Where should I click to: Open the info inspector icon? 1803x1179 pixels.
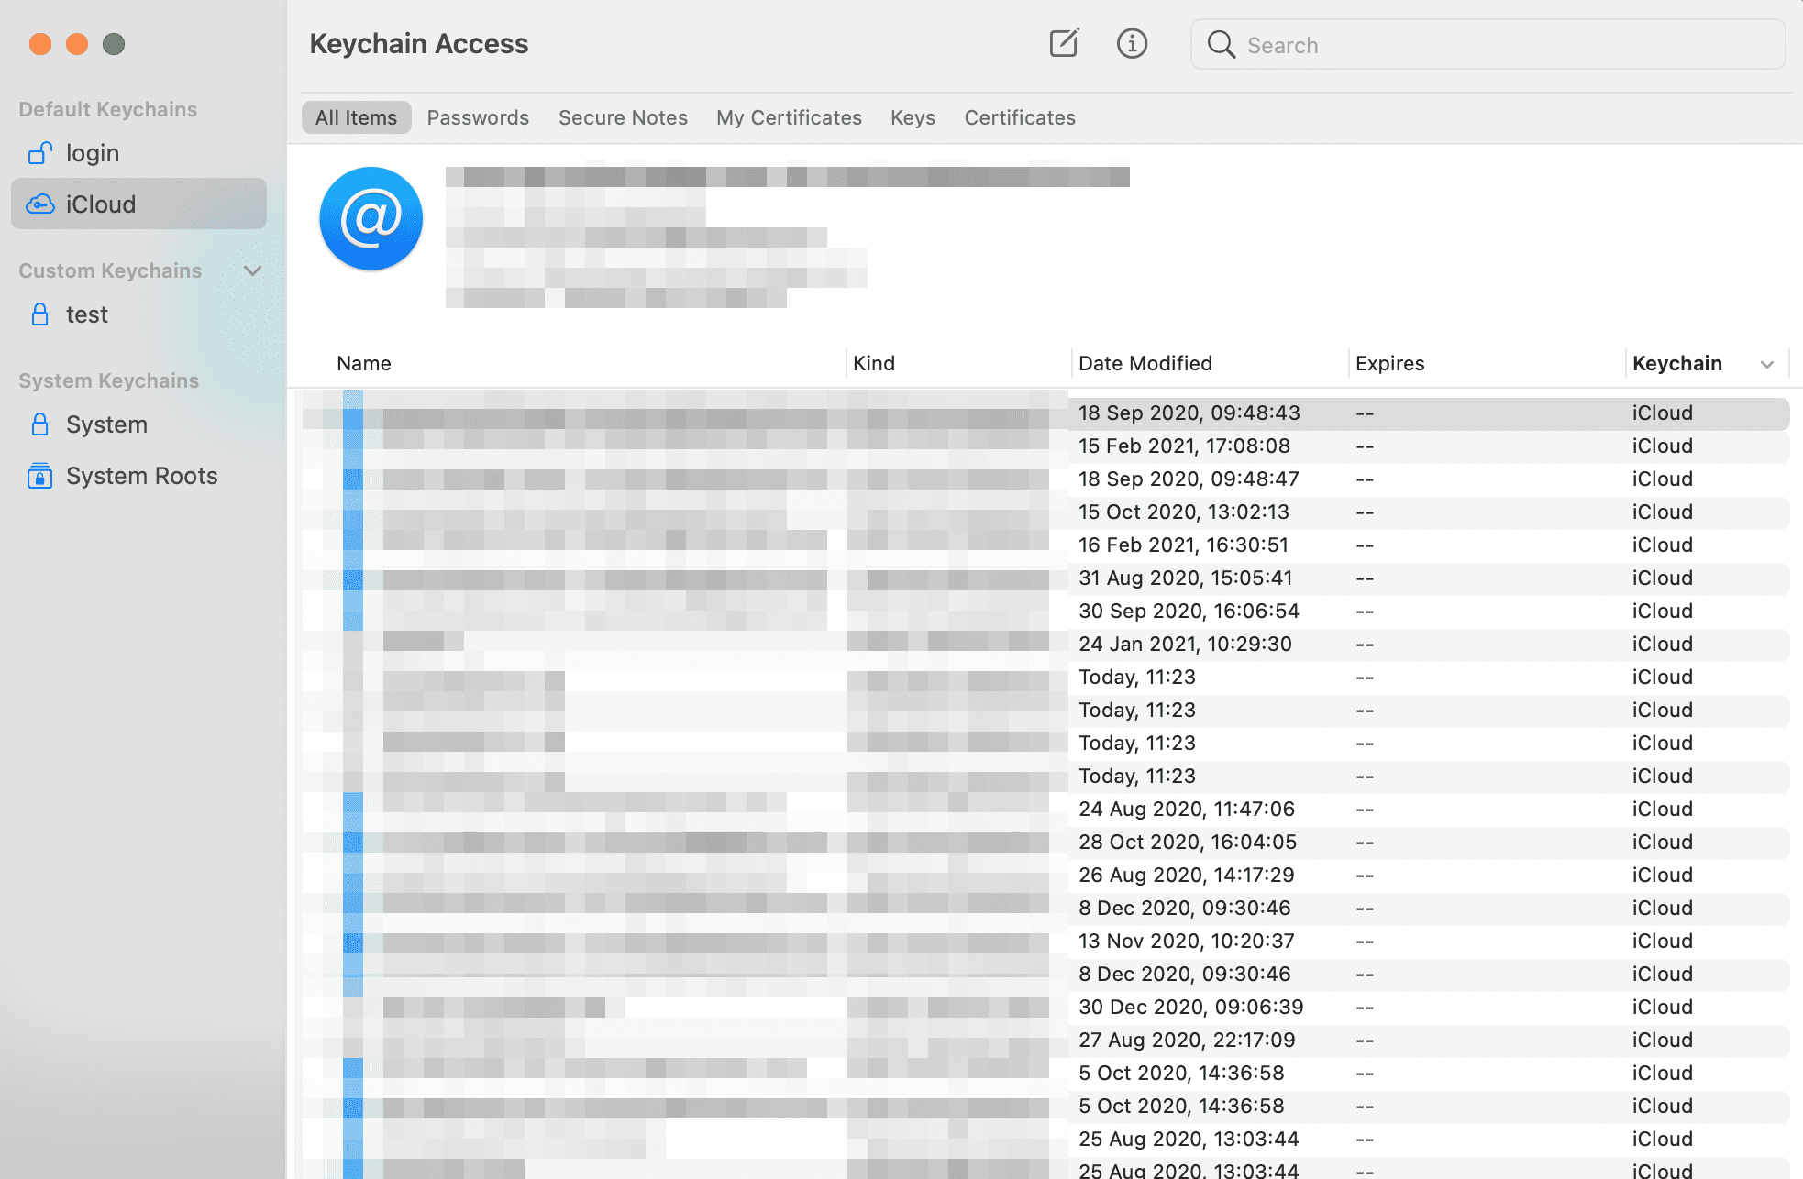1132,43
